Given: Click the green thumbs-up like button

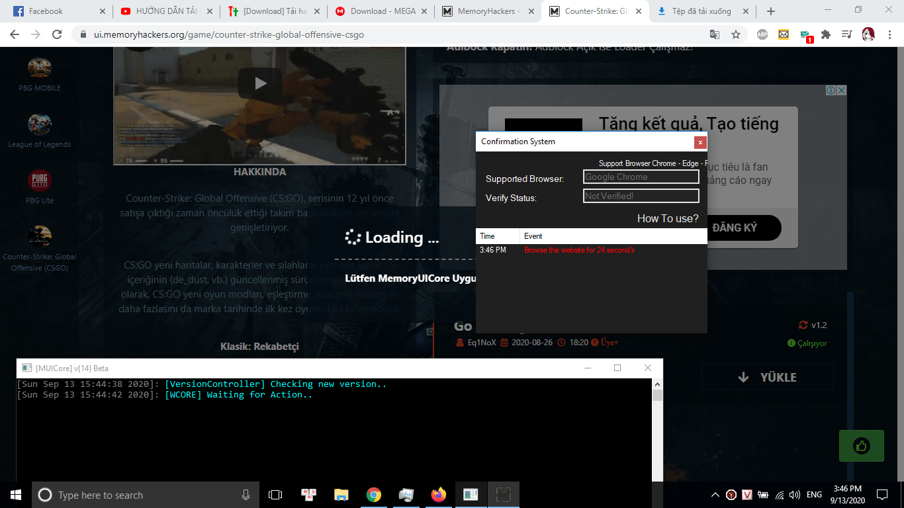Looking at the screenshot, I should coord(861,446).
